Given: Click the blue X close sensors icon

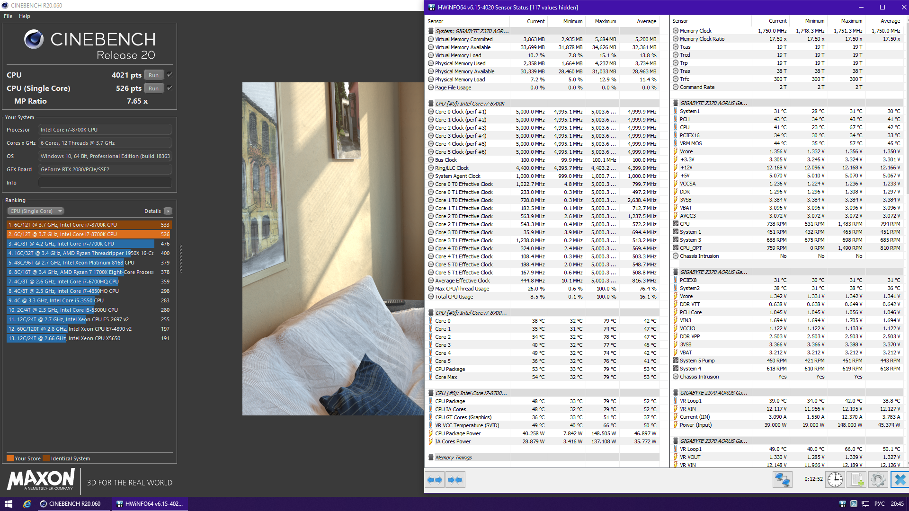Looking at the screenshot, I should tap(899, 480).
